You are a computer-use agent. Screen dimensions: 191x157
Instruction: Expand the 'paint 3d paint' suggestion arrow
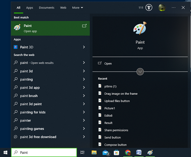pyautogui.click(x=84, y=104)
